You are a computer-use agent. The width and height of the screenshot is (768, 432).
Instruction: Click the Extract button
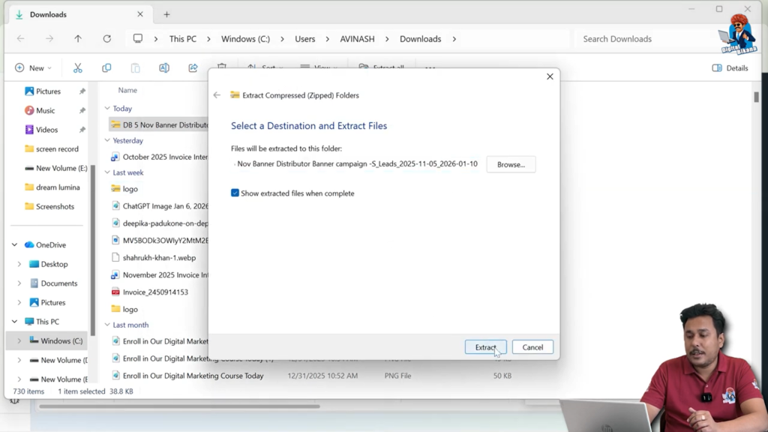[x=485, y=346]
